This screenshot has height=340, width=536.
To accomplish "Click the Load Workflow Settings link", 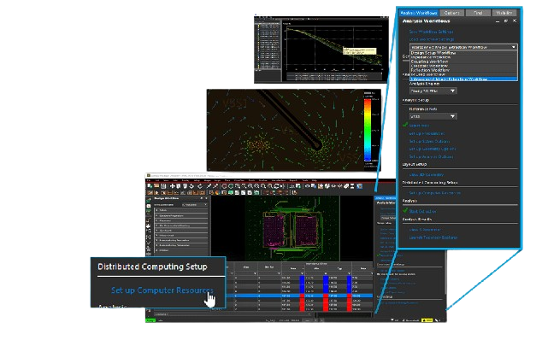I will pyautogui.click(x=432, y=39).
